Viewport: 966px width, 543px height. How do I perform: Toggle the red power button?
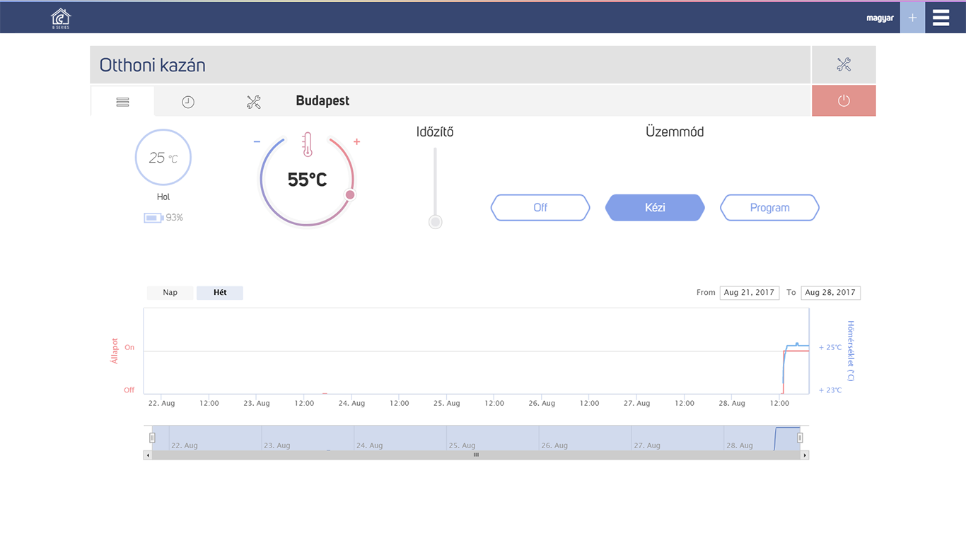point(844,101)
